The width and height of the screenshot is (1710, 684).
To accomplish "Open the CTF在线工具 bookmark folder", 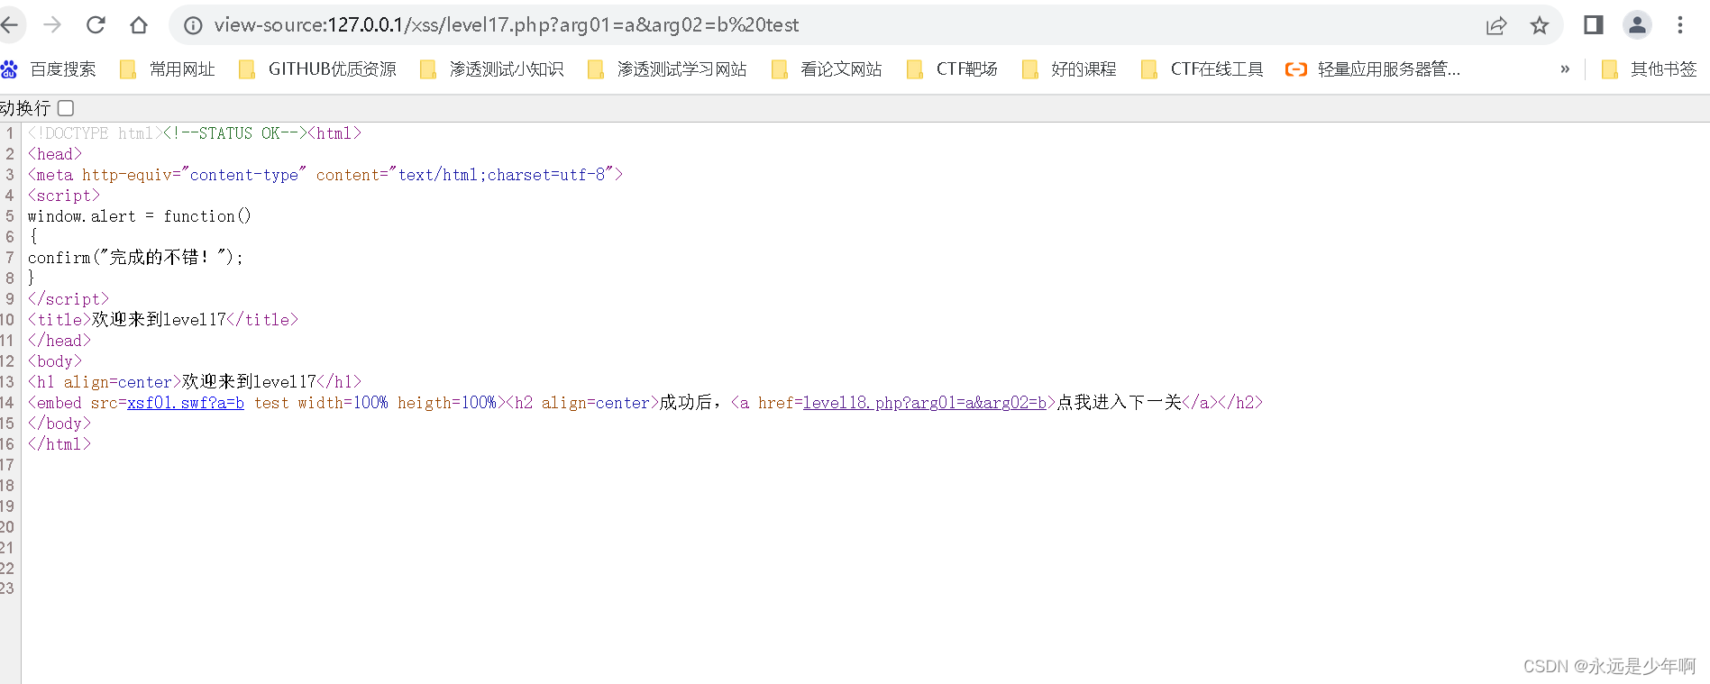I will point(1202,69).
